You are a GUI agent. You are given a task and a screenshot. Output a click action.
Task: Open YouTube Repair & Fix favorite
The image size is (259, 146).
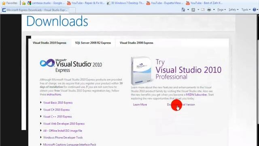[86, 3]
